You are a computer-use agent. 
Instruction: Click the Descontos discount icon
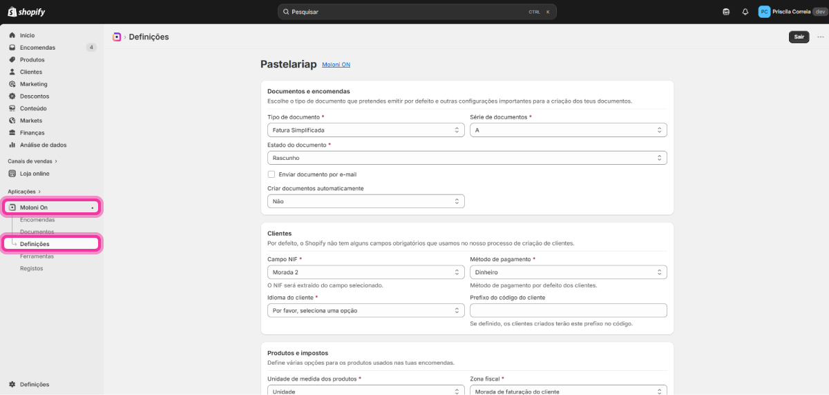click(x=12, y=97)
